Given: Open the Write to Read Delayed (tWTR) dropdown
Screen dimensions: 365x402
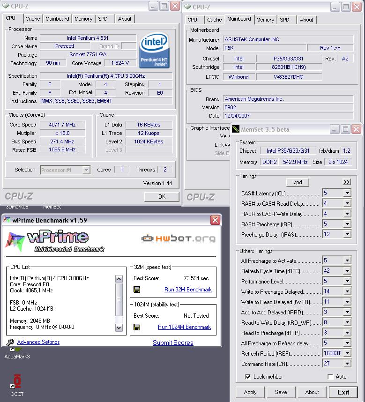Looking at the screenshot, I should click(x=347, y=302).
